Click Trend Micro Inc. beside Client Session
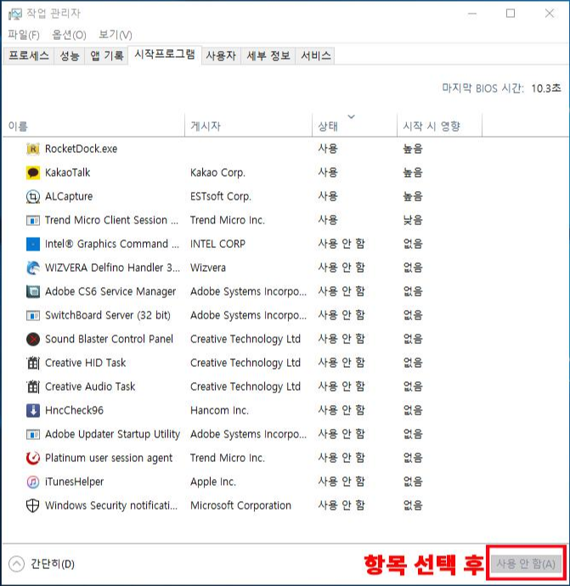This screenshot has height=586, width=570. coord(228,220)
